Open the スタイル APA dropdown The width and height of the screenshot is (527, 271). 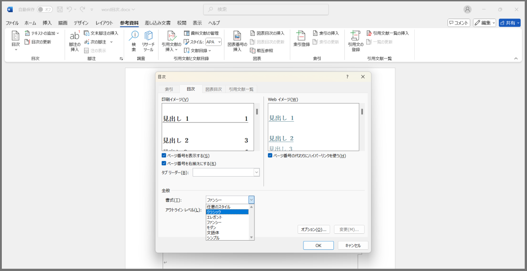click(x=214, y=42)
